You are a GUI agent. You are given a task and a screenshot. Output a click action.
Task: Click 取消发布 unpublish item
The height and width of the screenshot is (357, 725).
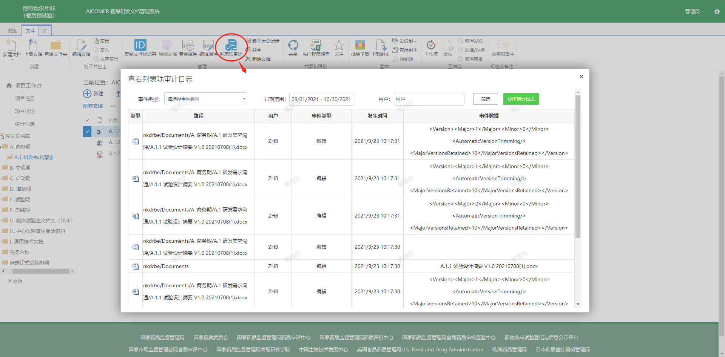470,41
